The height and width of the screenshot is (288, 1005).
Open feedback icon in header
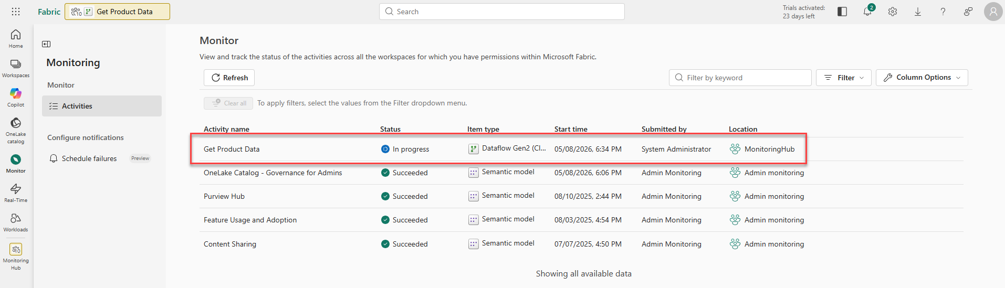click(968, 12)
